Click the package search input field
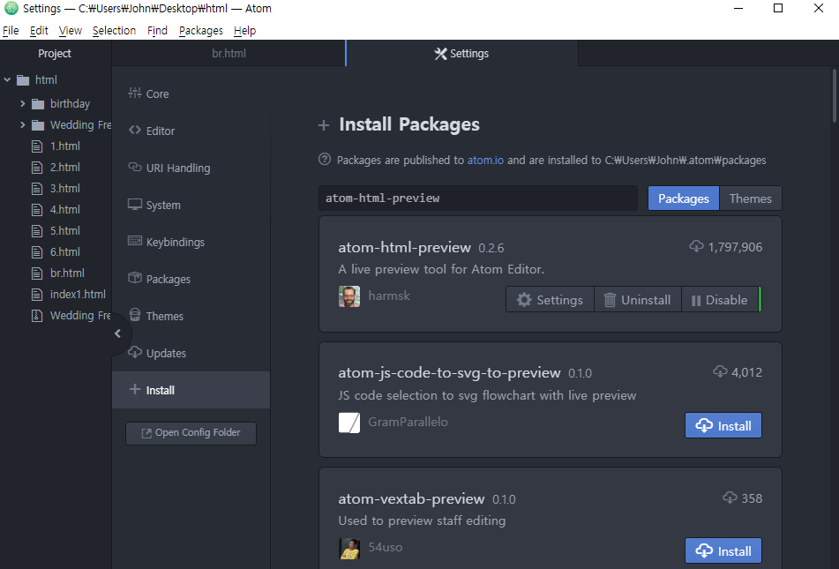839x569 pixels. pyautogui.click(x=478, y=198)
